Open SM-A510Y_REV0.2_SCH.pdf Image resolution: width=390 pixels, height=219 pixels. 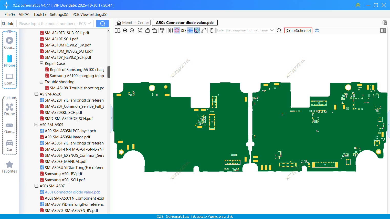coord(68,57)
